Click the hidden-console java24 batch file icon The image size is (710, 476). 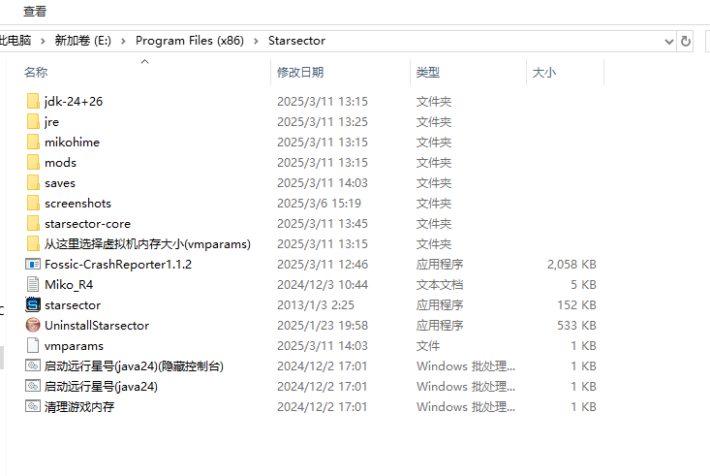[x=33, y=365]
